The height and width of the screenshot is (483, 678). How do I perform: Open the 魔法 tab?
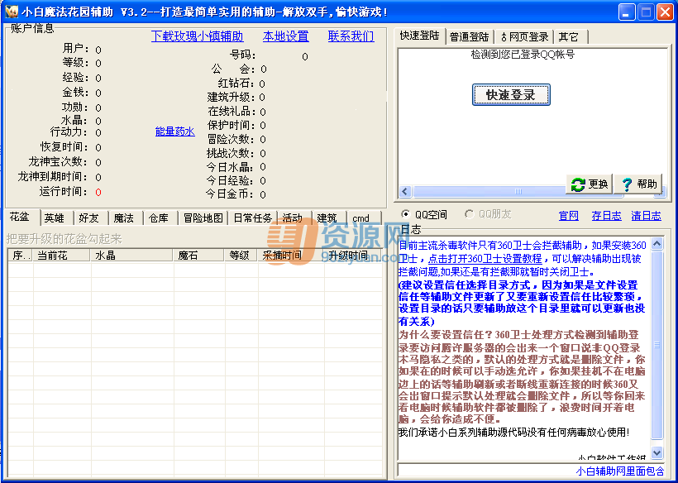coord(124,218)
